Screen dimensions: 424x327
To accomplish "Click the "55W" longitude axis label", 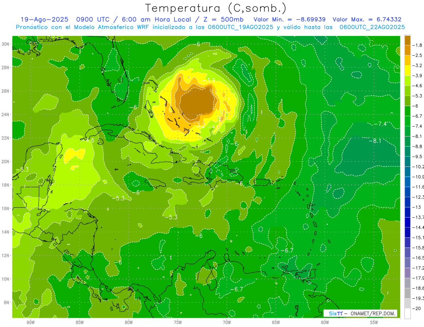I will click(374, 322).
